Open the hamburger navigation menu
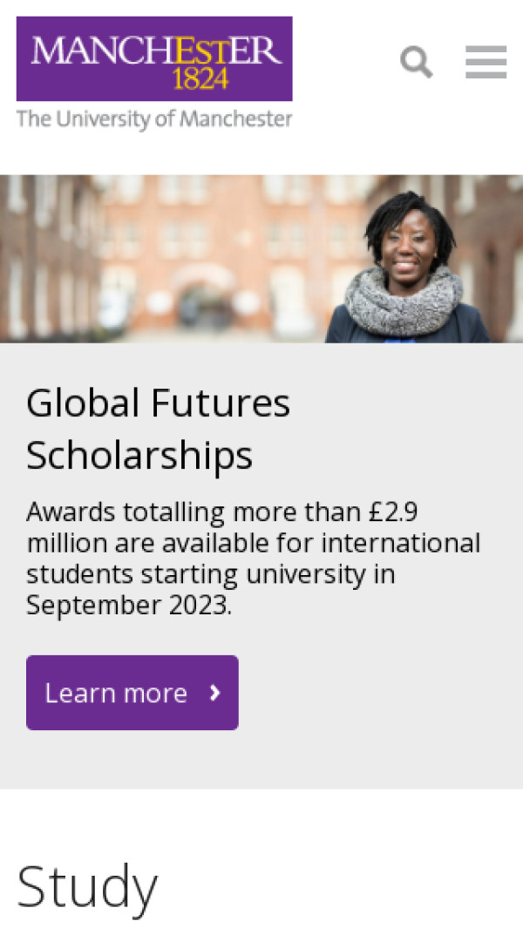Image resolution: width=523 pixels, height=928 pixels. 486,62
